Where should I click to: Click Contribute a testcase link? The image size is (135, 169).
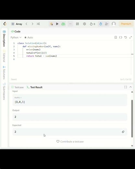(70, 142)
